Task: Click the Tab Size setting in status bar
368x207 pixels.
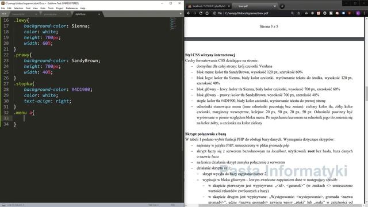Action: pos(154,205)
